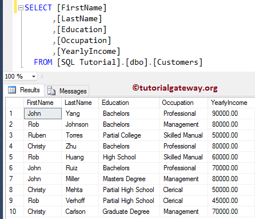The image size is (255, 219).
Task: Select the Occupation column header
Action: pyautogui.click(x=184, y=103)
